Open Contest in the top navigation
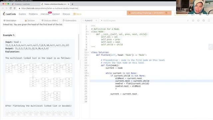Image resolution: width=213 pixels, height=120 pixels. coord(56,14)
